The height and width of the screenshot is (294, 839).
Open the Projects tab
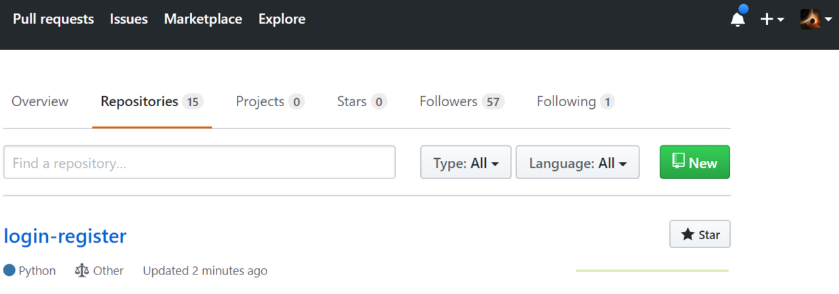pos(270,101)
